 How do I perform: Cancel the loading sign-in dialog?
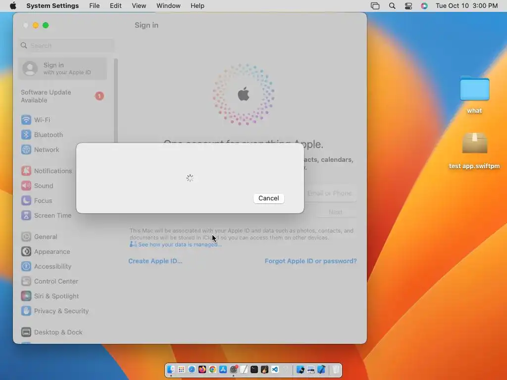269,198
